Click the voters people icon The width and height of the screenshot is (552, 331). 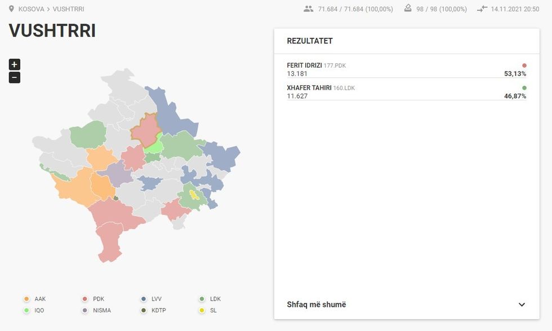pyautogui.click(x=308, y=9)
